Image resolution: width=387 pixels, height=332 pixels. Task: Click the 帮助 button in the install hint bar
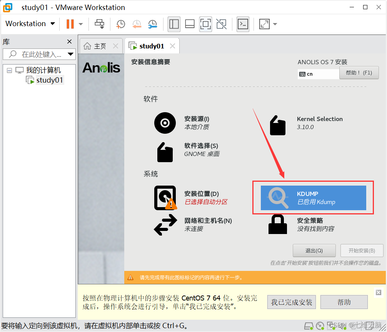[x=344, y=302]
